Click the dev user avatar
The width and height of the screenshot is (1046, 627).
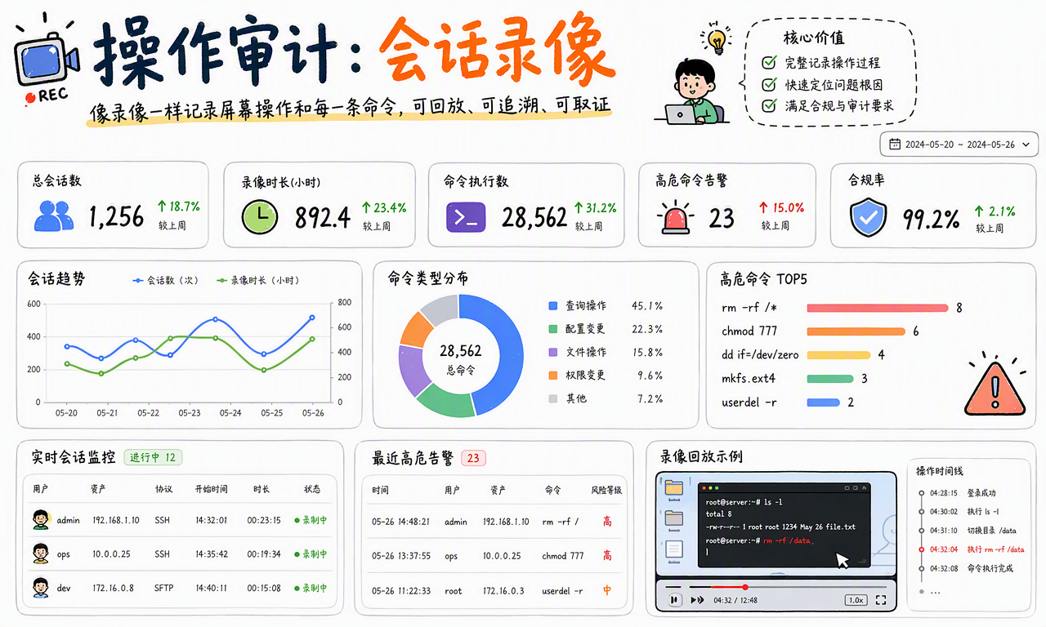[41, 587]
